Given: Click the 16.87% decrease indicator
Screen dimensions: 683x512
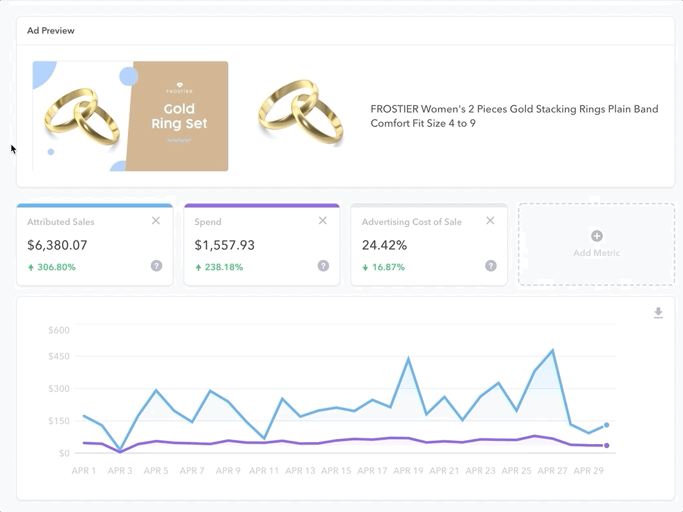Looking at the screenshot, I should coord(384,267).
